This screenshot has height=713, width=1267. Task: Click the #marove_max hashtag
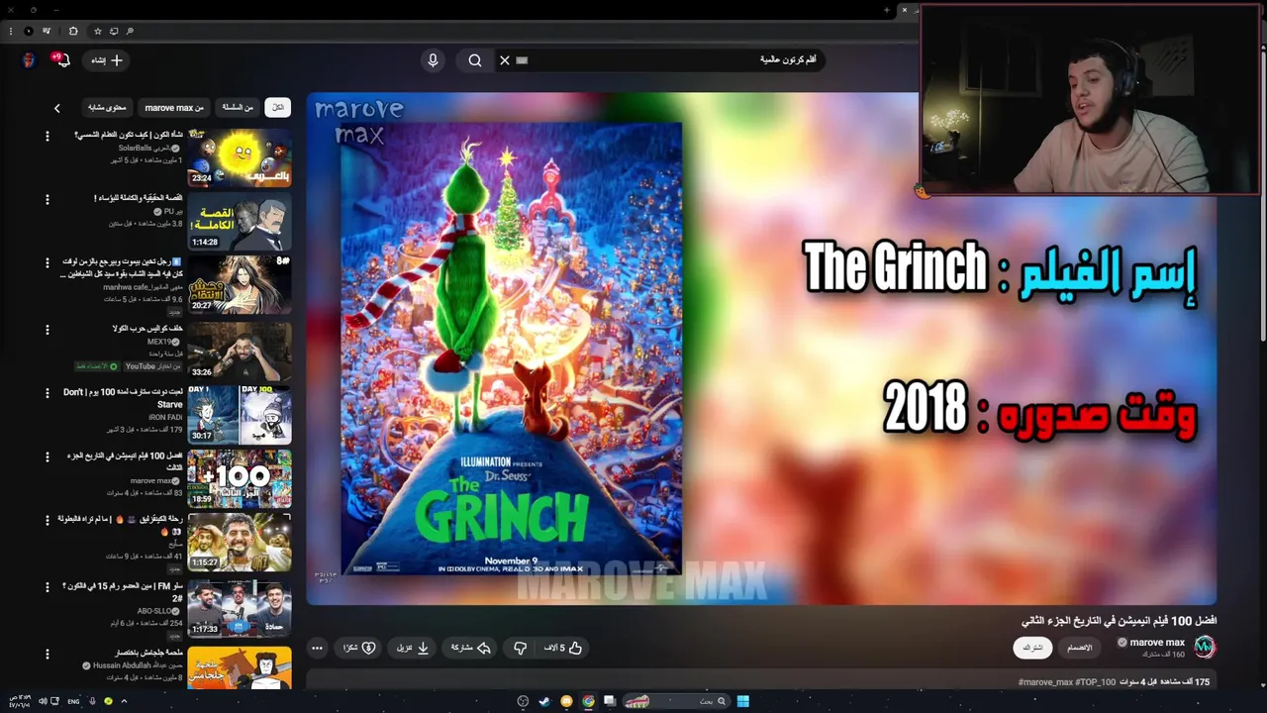tap(1045, 682)
